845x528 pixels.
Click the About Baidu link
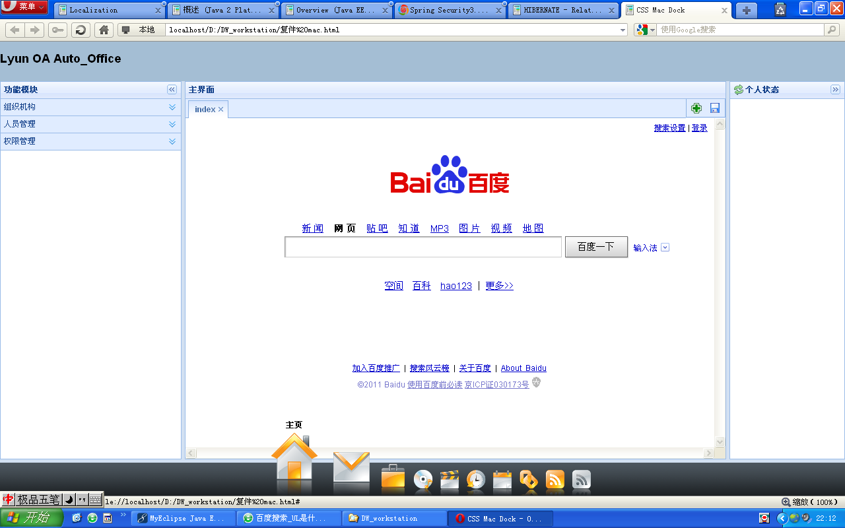524,368
